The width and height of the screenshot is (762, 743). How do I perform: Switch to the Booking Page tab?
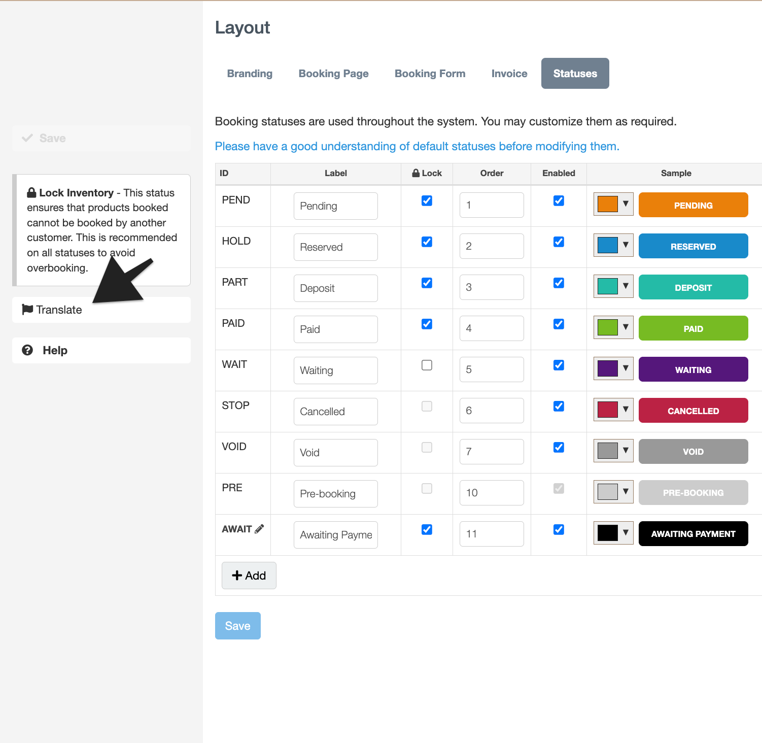[x=333, y=74]
